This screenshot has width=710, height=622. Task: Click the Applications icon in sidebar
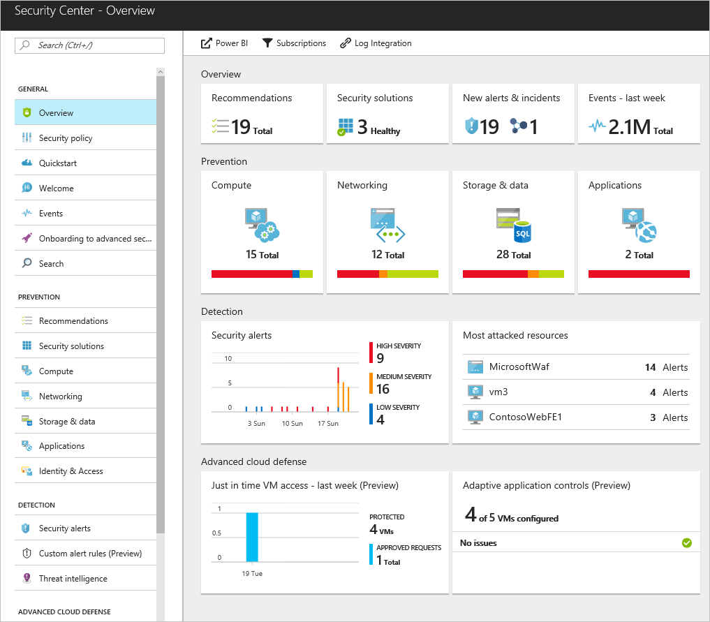pos(27,445)
